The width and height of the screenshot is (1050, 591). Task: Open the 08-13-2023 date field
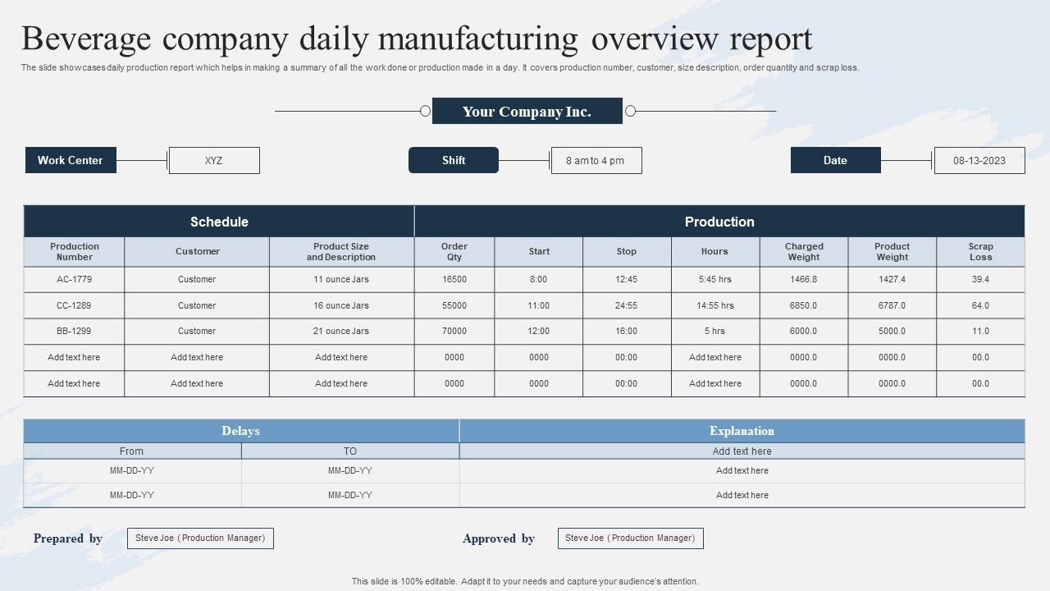[x=979, y=161]
